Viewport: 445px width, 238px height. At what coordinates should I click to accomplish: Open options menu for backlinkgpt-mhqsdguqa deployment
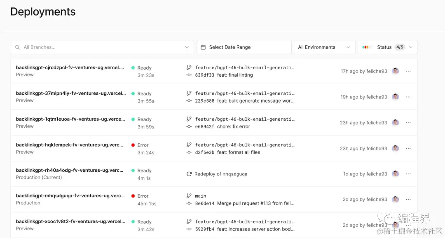tap(408, 199)
